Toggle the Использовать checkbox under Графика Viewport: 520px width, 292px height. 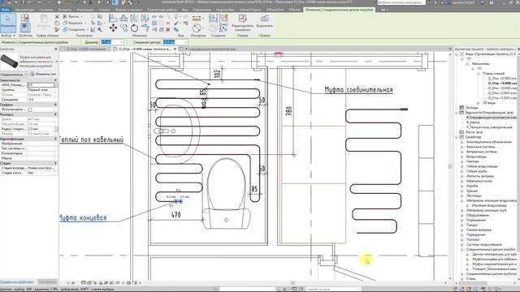(x=30, y=109)
